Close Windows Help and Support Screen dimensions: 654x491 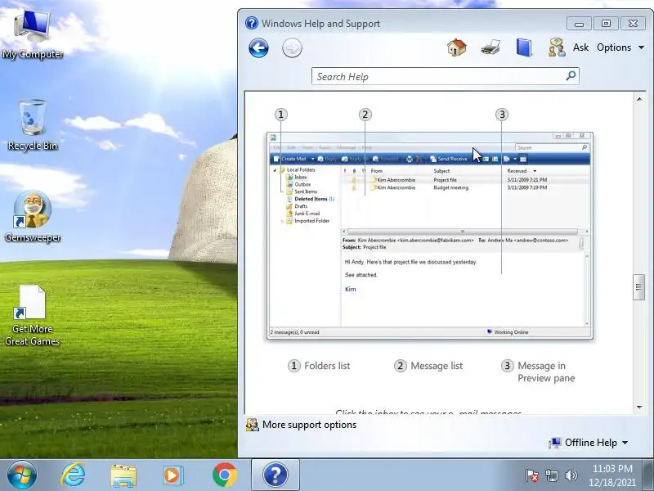[633, 24]
